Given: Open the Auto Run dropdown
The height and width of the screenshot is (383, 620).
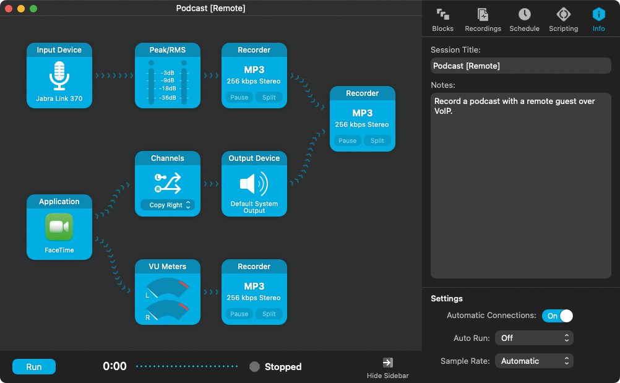Looking at the screenshot, I should click(x=534, y=338).
